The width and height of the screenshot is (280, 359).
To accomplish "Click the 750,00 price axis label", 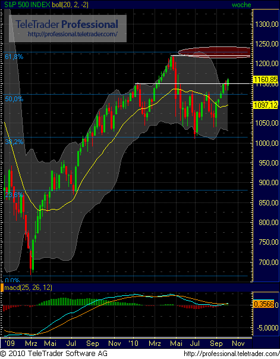I will [x=269, y=242].
